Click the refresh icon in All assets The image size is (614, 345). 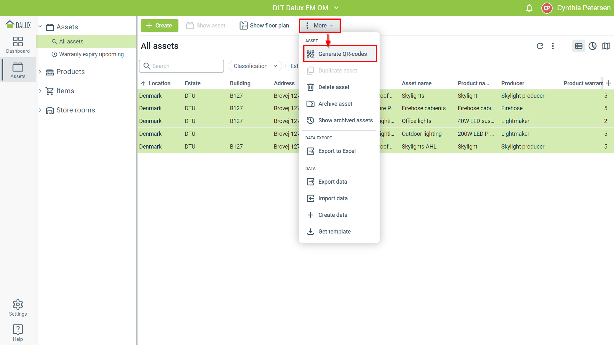coord(540,46)
